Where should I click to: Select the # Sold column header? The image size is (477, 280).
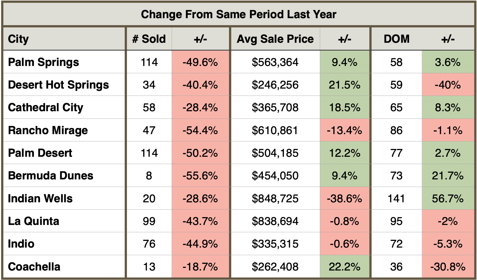click(149, 39)
